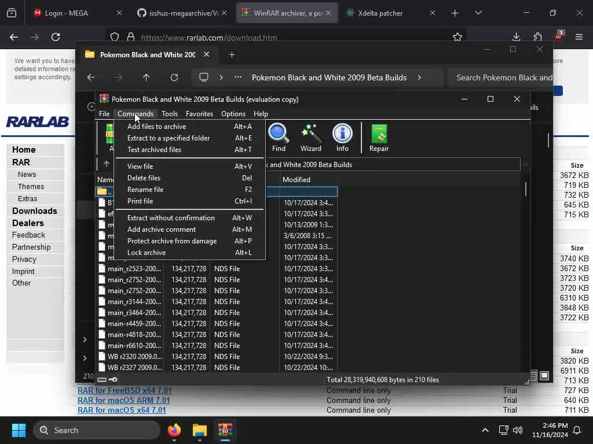Click the Windows Start button

pyautogui.click(x=19, y=430)
